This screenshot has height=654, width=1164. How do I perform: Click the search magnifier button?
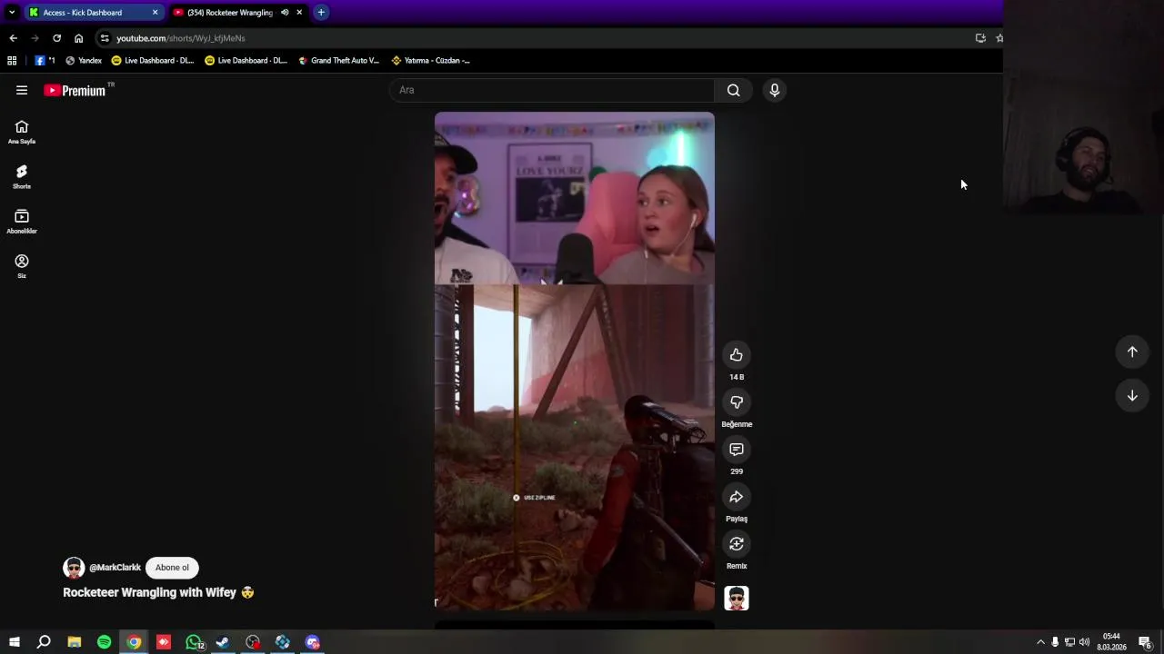[x=734, y=90]
